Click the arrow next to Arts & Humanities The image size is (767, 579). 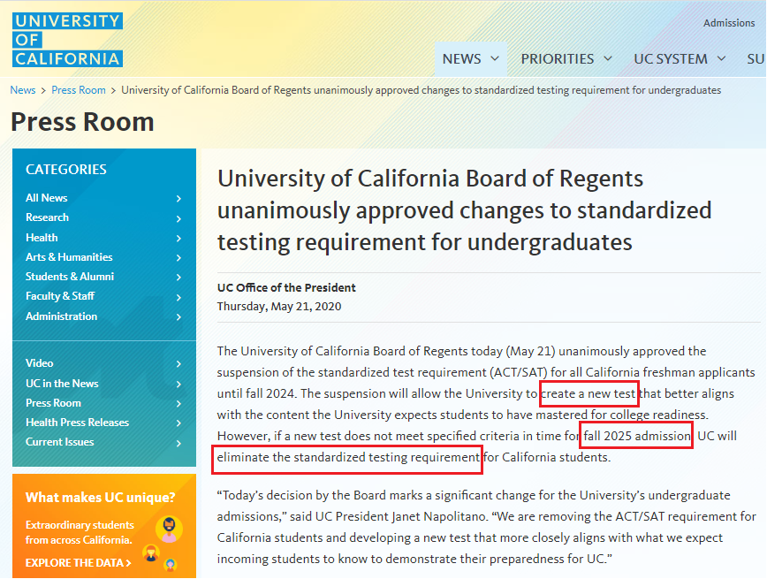point(178,257)
